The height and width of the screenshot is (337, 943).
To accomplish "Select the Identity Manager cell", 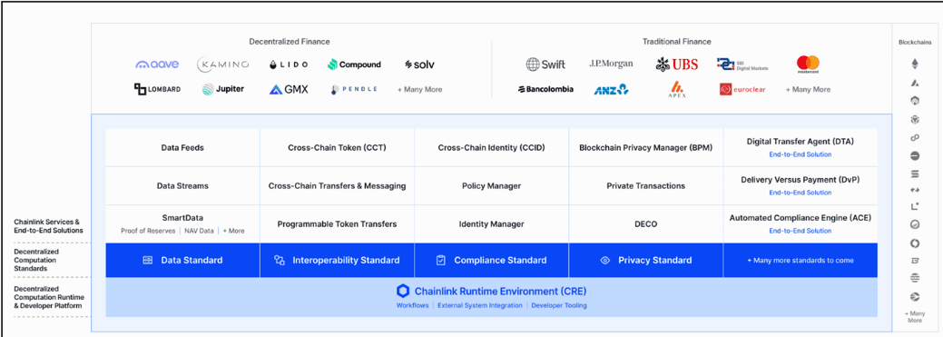I will pyautogui.click(x=491, y=223).
